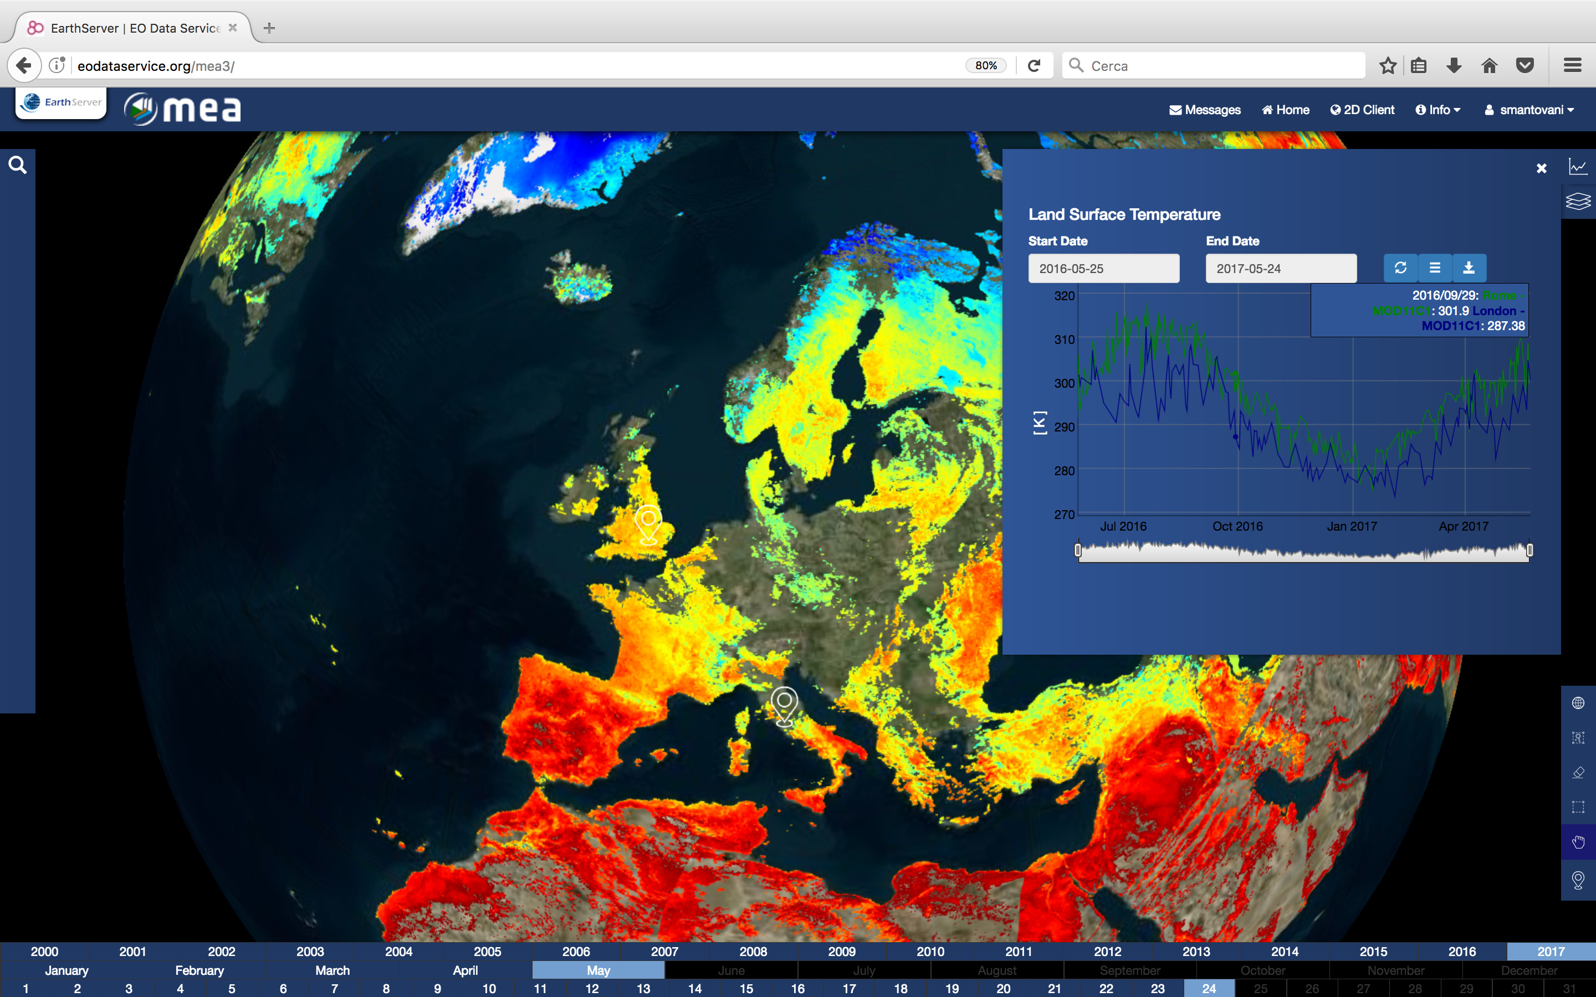Refresh the temperature chart
Image resolution: width=1596 pixels, height=997 pixels.
(1400, 268)
